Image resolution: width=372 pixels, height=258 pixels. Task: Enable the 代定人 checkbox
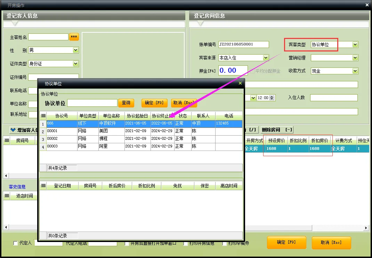pos(15,243)
